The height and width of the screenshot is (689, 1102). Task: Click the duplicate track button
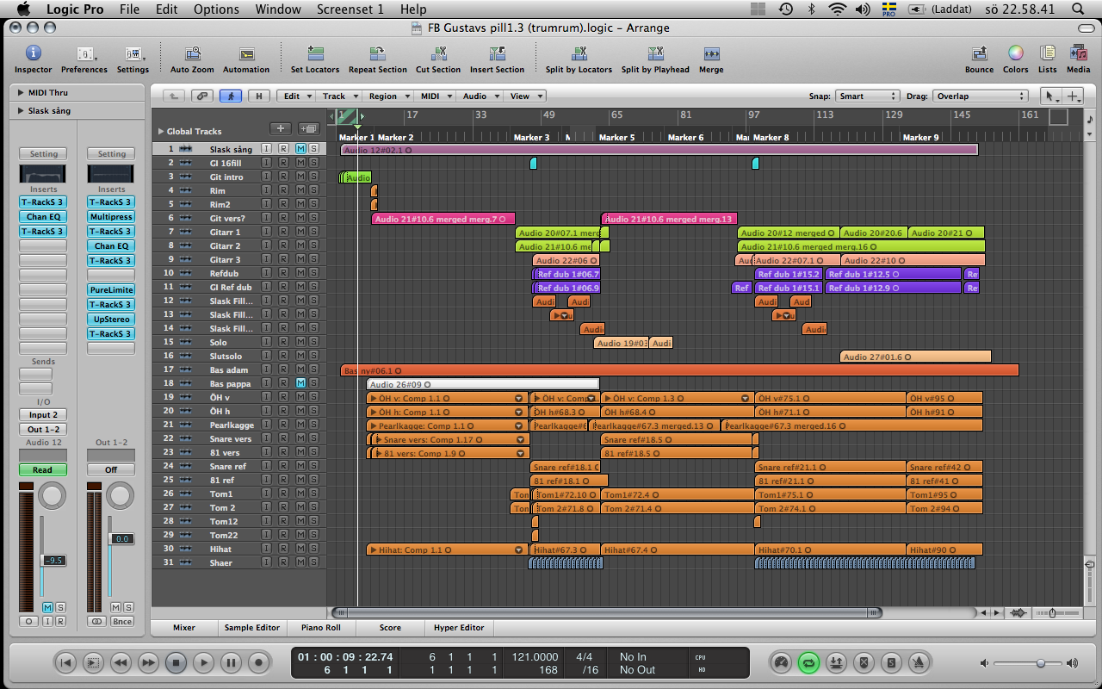point(307,129)
